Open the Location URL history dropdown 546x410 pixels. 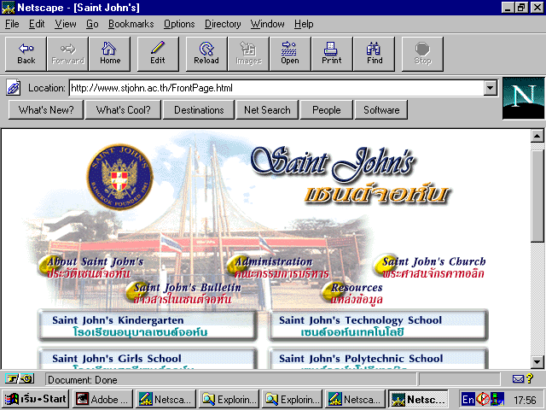490,87
